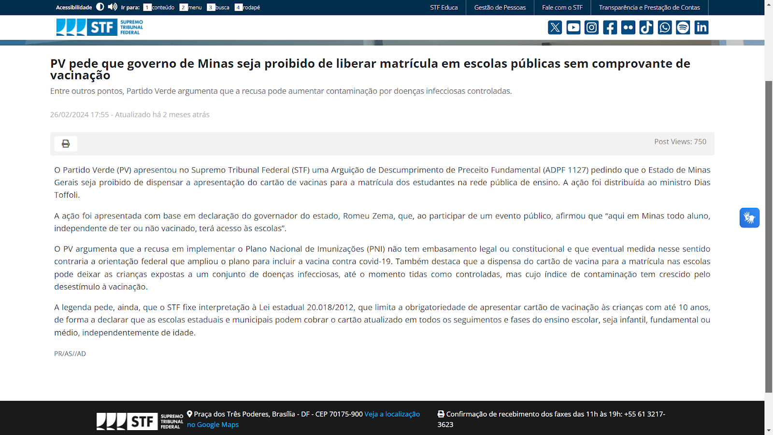Open STF Spotify icon
This screenshot has height=435, width=773.
[683, 28]
